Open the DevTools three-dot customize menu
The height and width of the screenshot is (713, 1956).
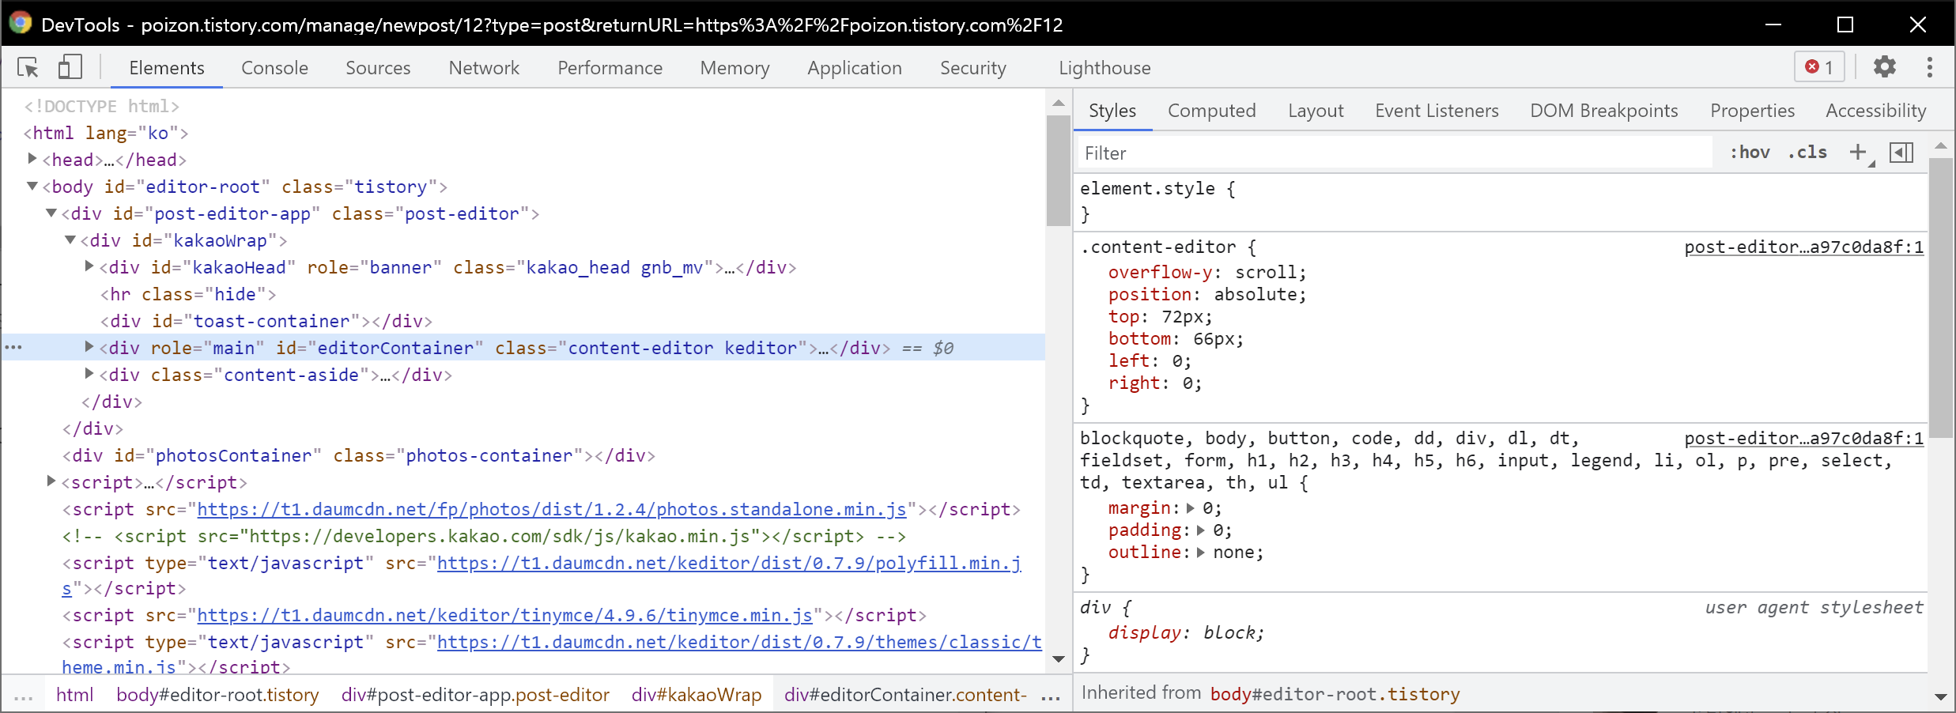1930,67
